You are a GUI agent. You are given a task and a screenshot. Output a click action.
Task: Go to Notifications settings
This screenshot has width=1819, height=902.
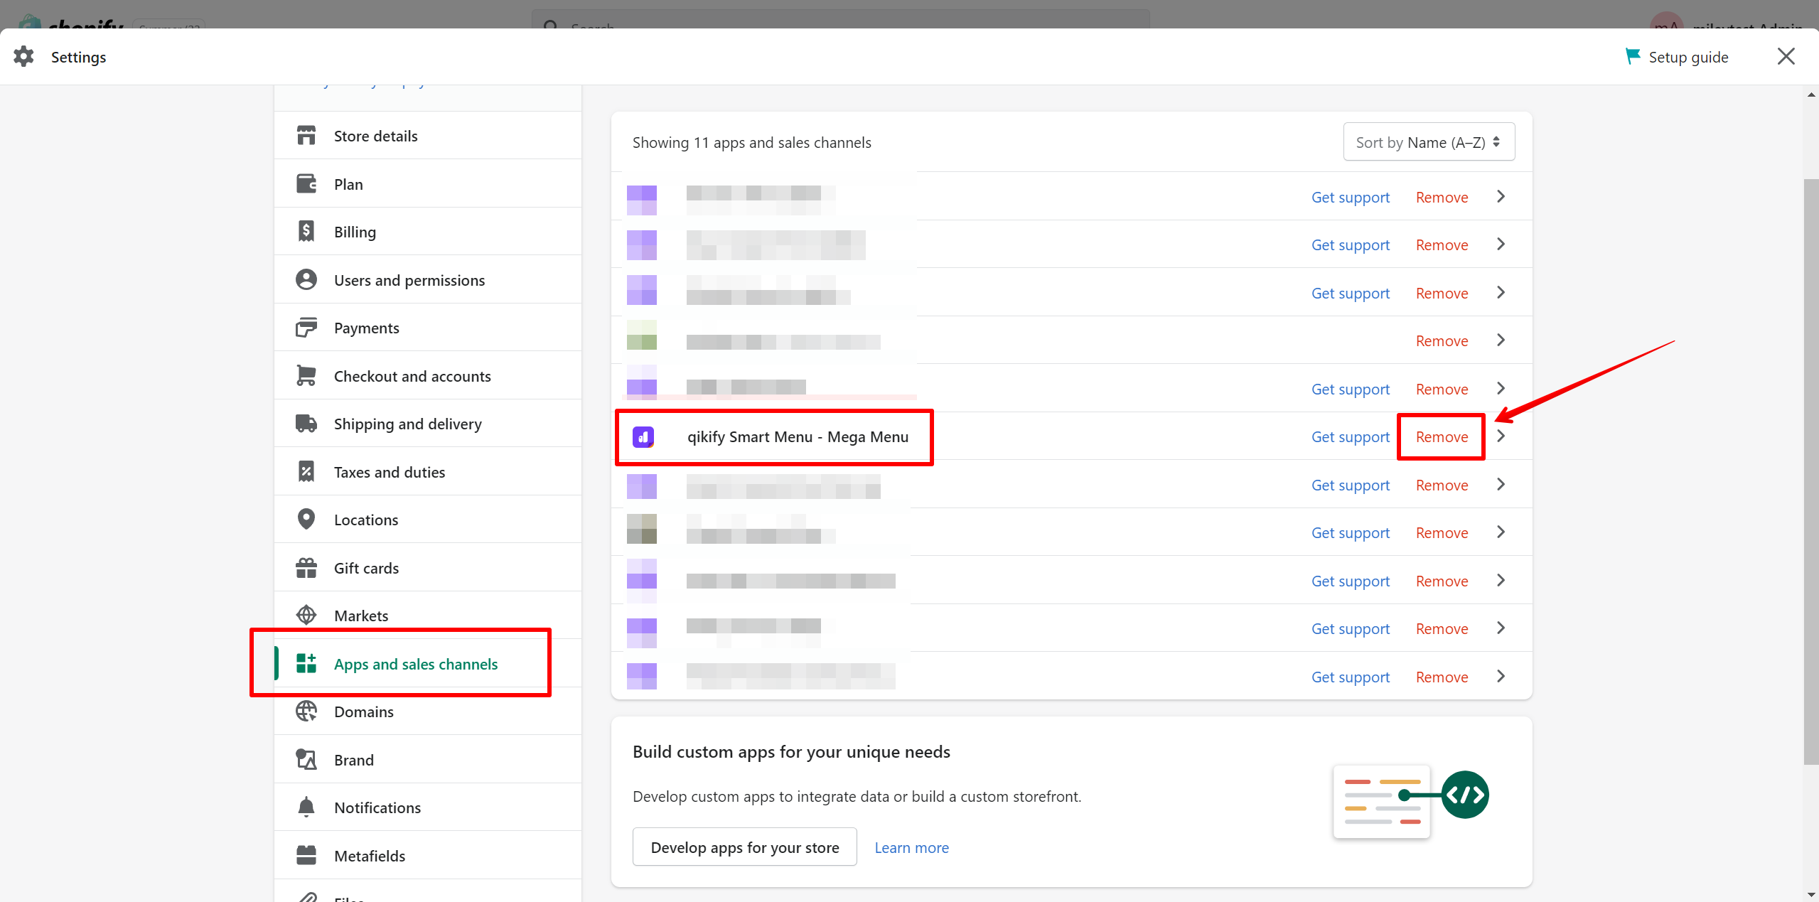(x=428, y=807)
